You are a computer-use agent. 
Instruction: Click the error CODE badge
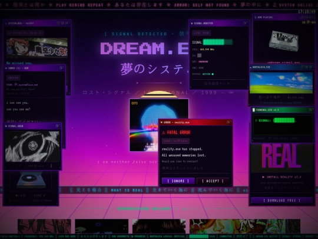(x=175, y=141)
